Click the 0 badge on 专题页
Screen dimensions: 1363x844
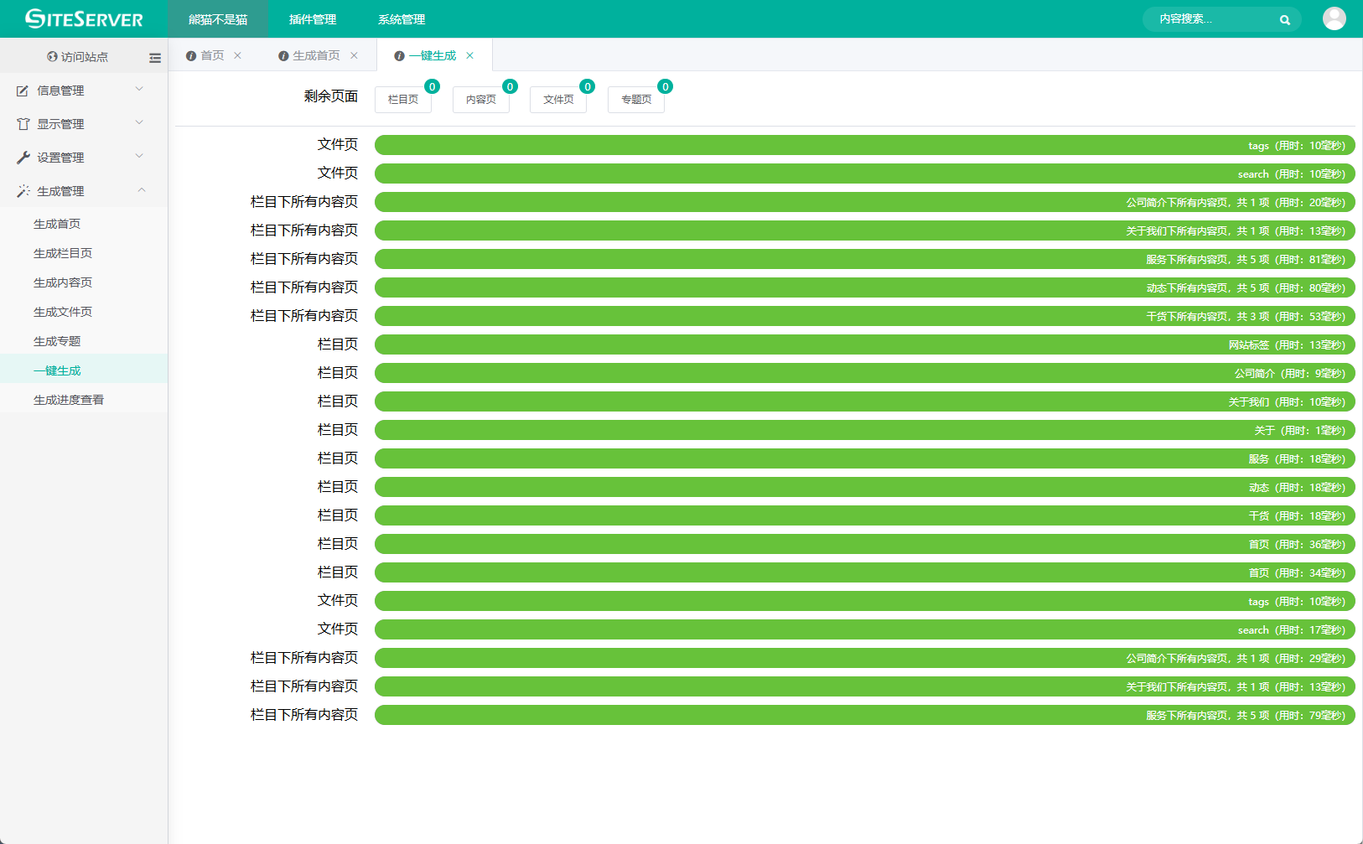tap(666, 86)
